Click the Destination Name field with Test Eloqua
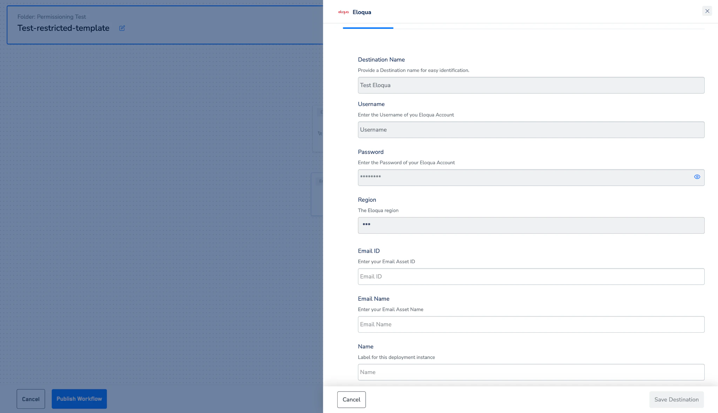The height and width of the screenshot is (413, 718). click(531, 85)
